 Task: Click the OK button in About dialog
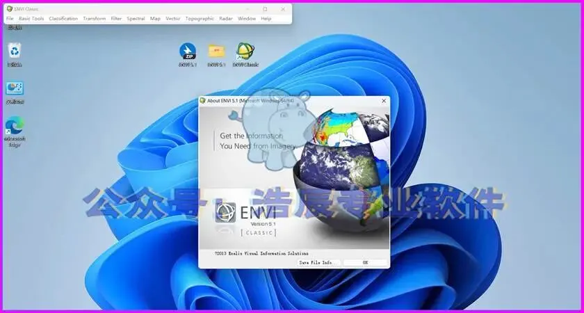click(366, 263)
